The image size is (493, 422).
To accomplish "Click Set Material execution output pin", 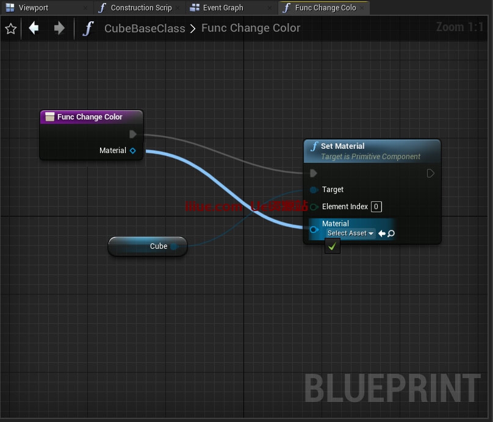I will (x=430, y=173).
